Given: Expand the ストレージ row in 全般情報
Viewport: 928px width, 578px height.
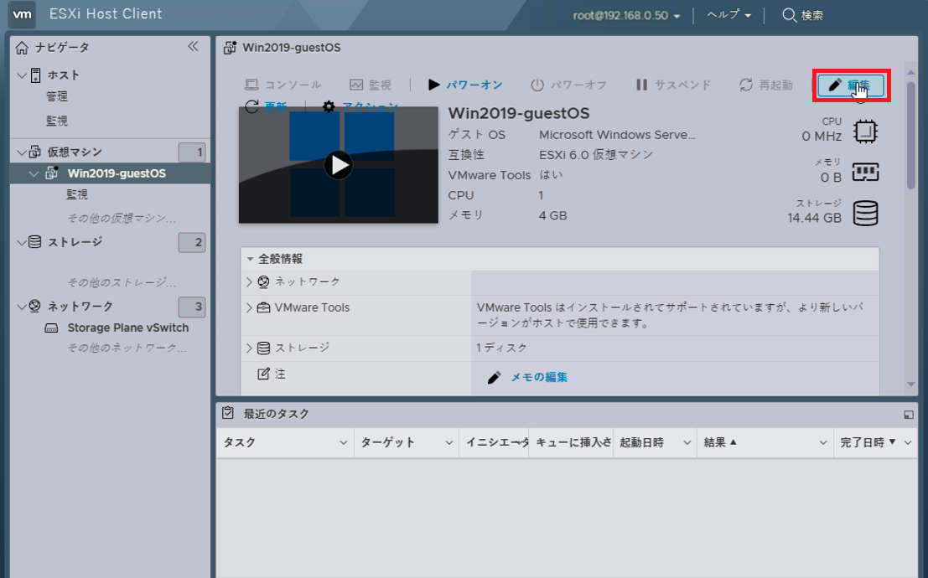Looking at the screenshot, I should tap(249, 348).
